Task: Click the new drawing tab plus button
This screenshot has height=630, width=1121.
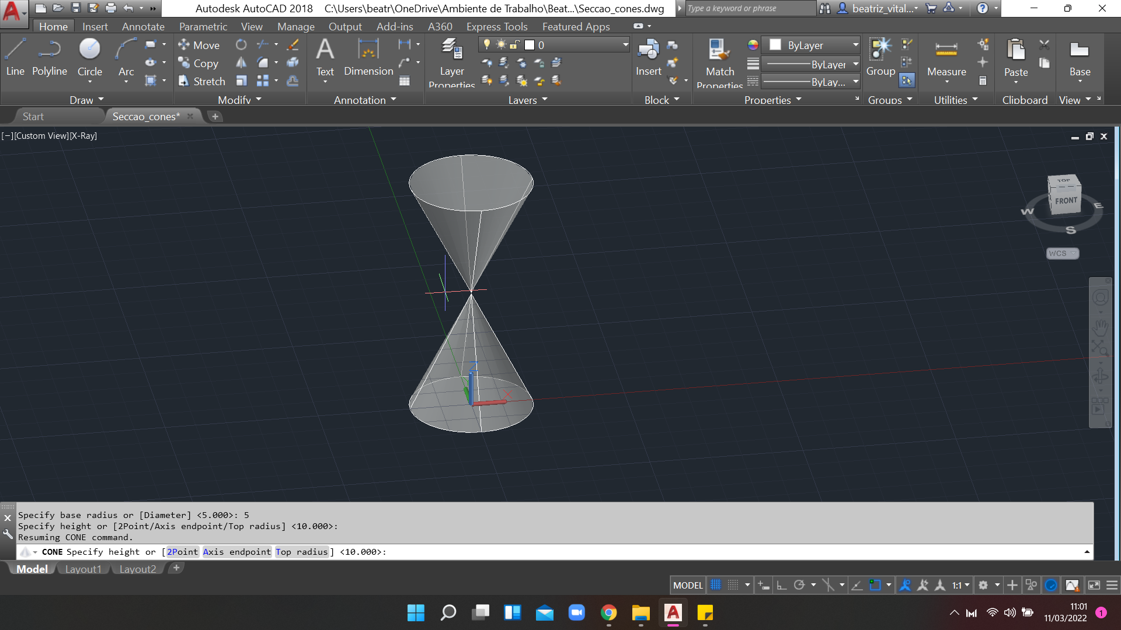Action: [215, 116]
